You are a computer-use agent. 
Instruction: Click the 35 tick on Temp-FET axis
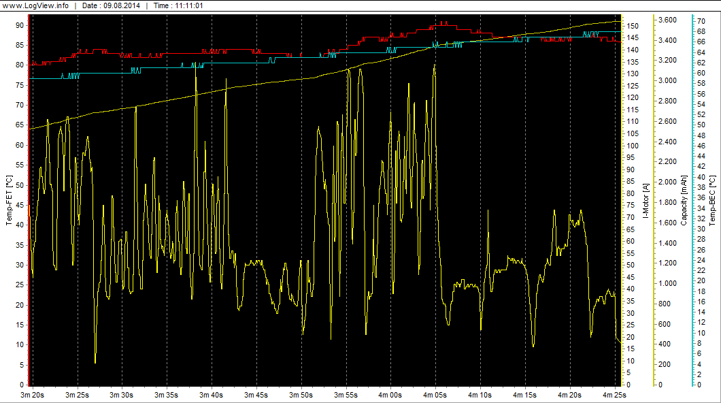(20, 245)
